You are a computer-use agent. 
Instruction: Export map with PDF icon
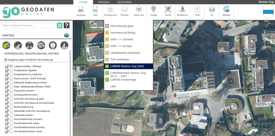95,10
